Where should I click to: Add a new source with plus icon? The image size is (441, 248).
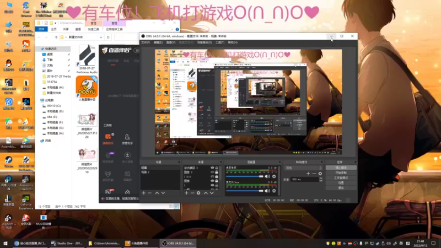(x=186, y=193)
